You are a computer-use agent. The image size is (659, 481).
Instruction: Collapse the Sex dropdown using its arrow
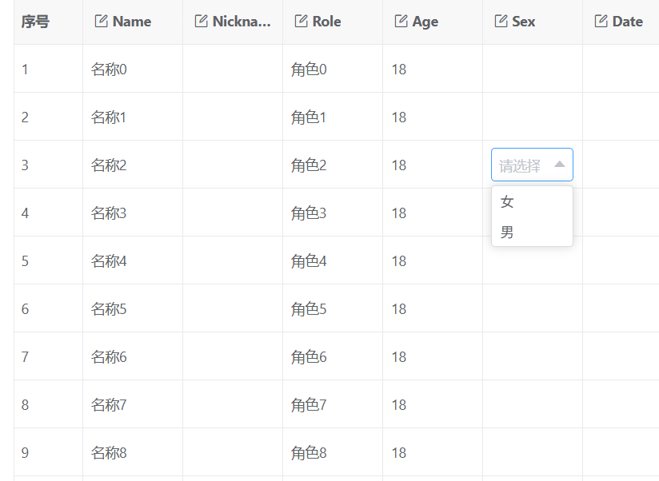point(559,165)
